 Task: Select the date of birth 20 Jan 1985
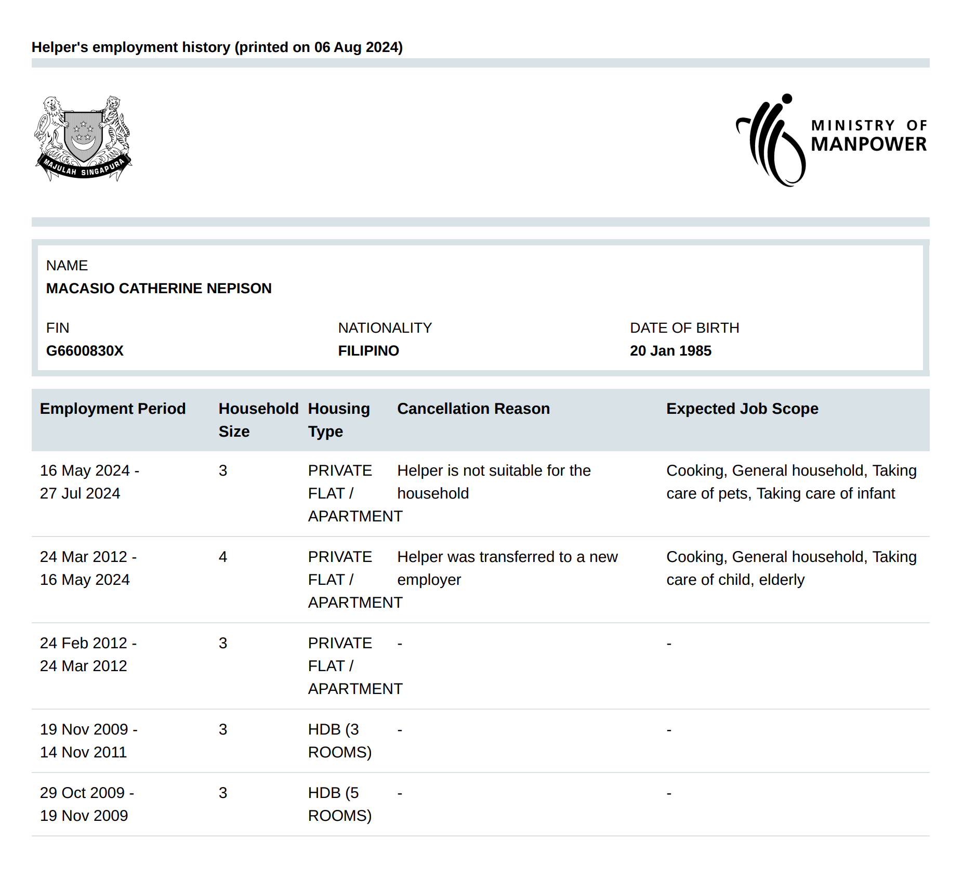[670, 351]
